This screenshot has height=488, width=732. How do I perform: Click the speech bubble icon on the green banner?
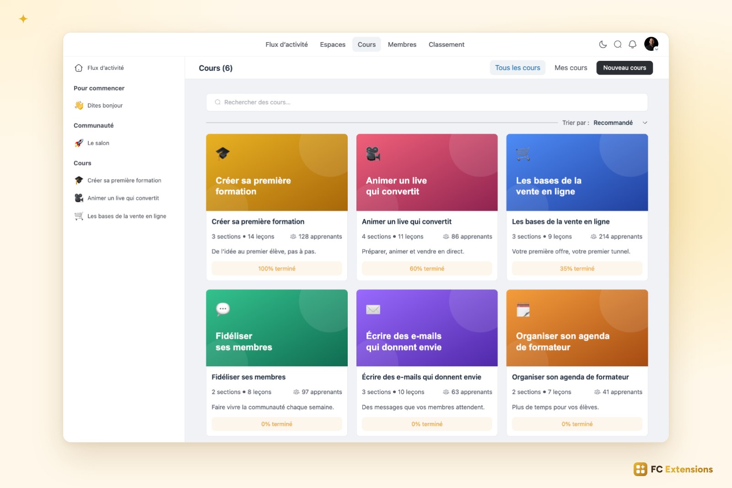pyautogui.click(x=223, y=309)
